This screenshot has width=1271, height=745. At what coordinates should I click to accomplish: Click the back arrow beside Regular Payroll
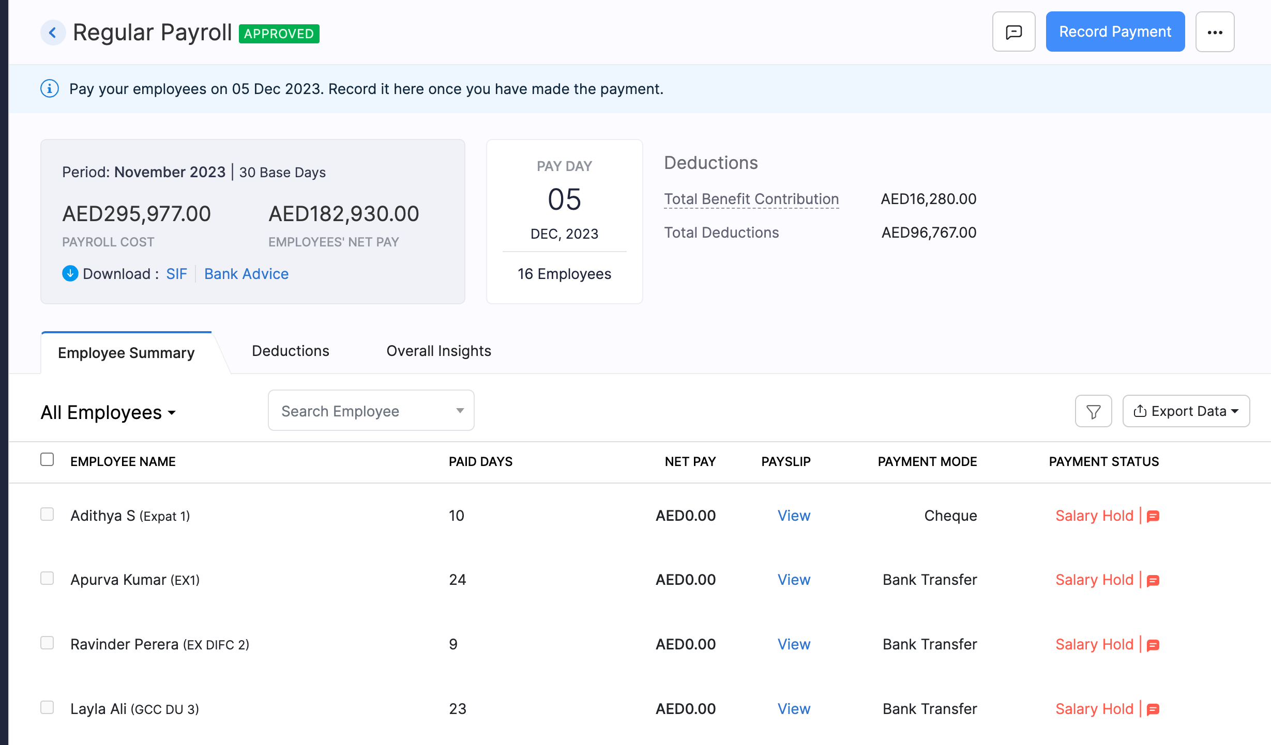pyautogui.click(x=53, y=33)
